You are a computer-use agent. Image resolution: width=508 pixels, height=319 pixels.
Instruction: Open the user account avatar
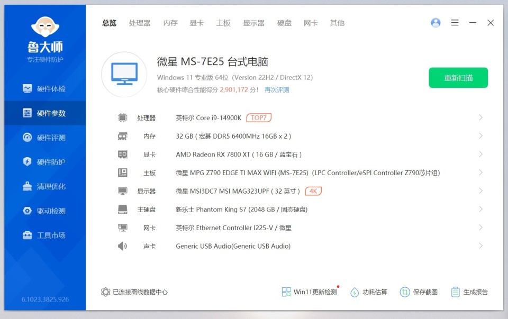coord(436,23)
